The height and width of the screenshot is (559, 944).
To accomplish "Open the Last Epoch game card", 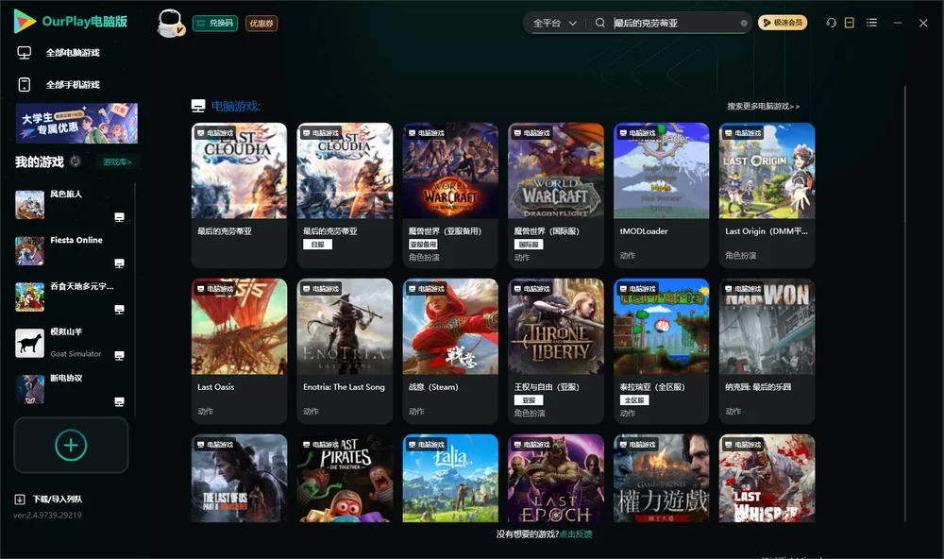I will [556, 479].
